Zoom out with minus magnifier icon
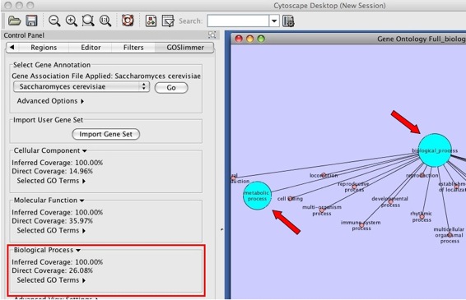This screenshot has width=466, height=300. tap(54, 21)
